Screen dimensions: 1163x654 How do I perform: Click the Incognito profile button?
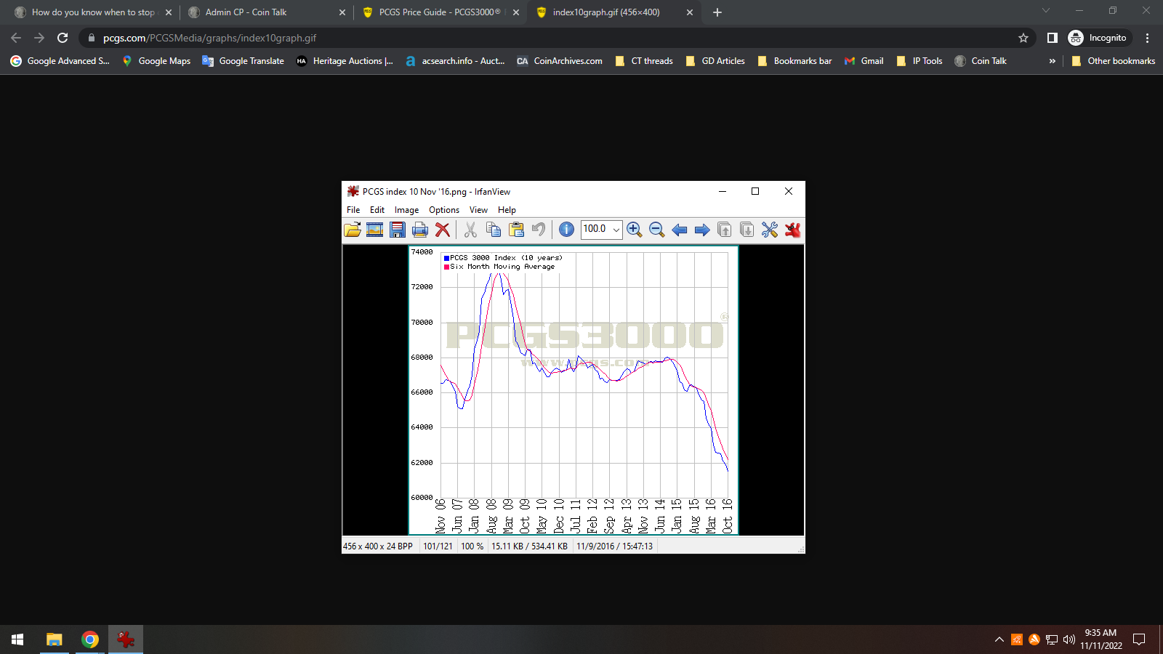1099,38
